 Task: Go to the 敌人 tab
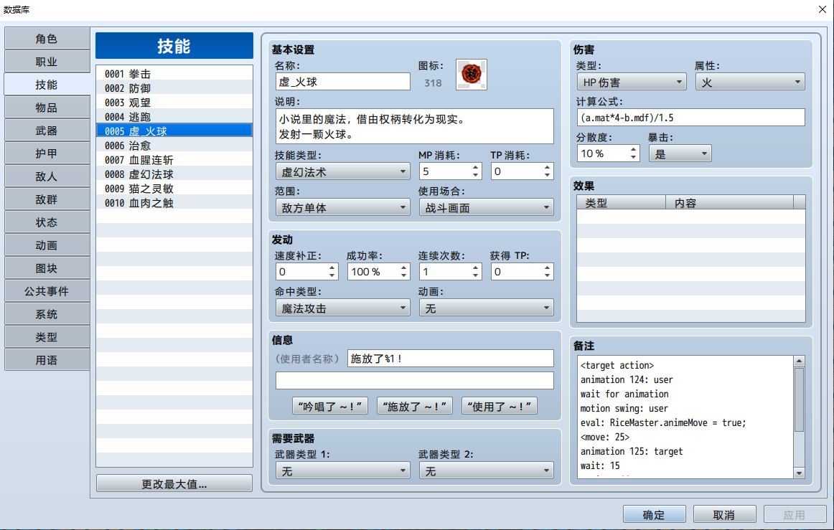(47, 176)
